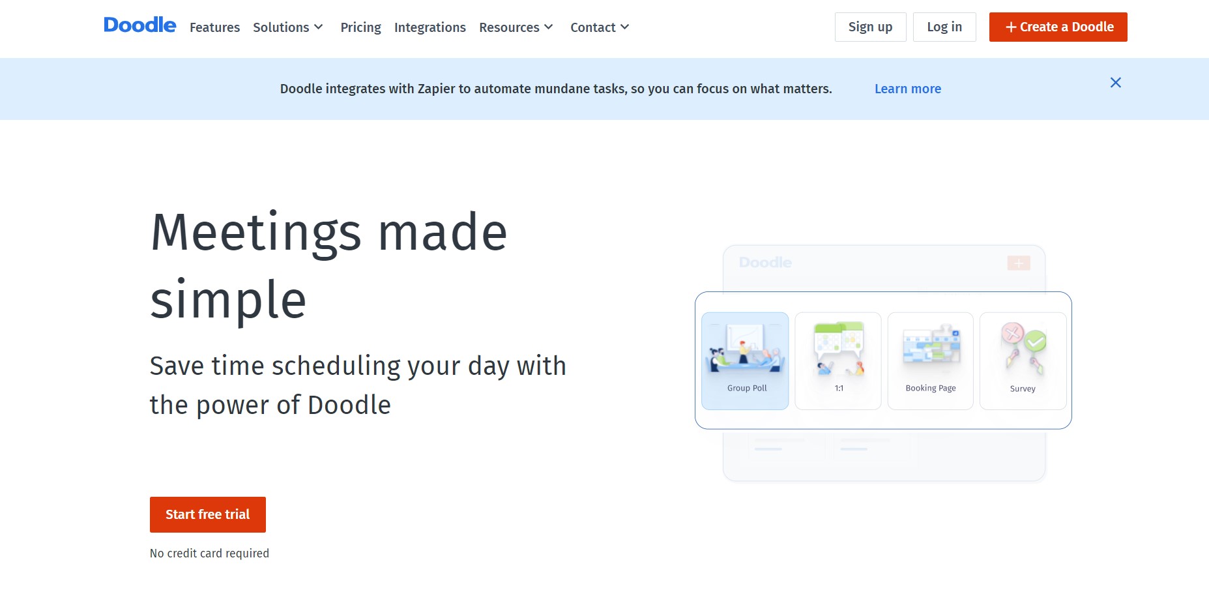Expand the Solutions dropdown menu
Viewport: 1209px width, 590px height.
pos(287,27)
